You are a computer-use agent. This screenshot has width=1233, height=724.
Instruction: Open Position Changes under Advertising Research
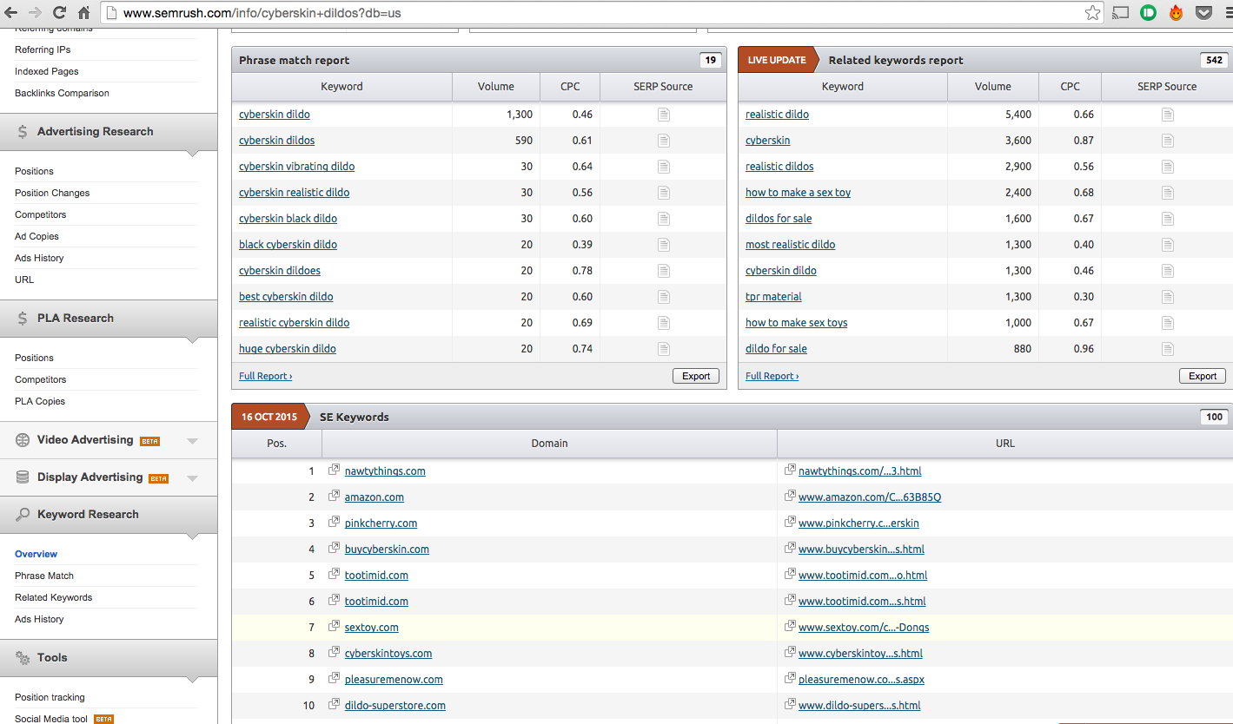52,193
